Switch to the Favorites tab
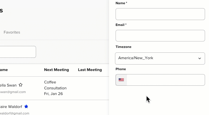This screenshot has height=115, width=209. 12,32
